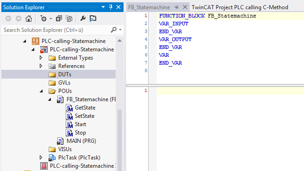
Task: Click the PLC-calling-Statemachine project icon
Action: 44,49
